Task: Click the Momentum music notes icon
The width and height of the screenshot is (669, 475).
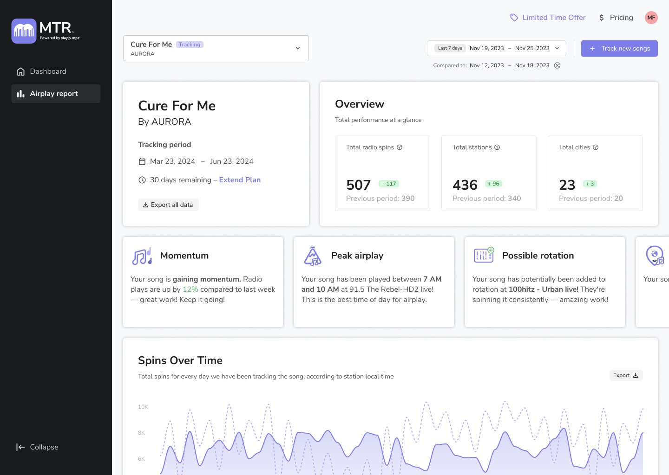Action: coord(142,256)
